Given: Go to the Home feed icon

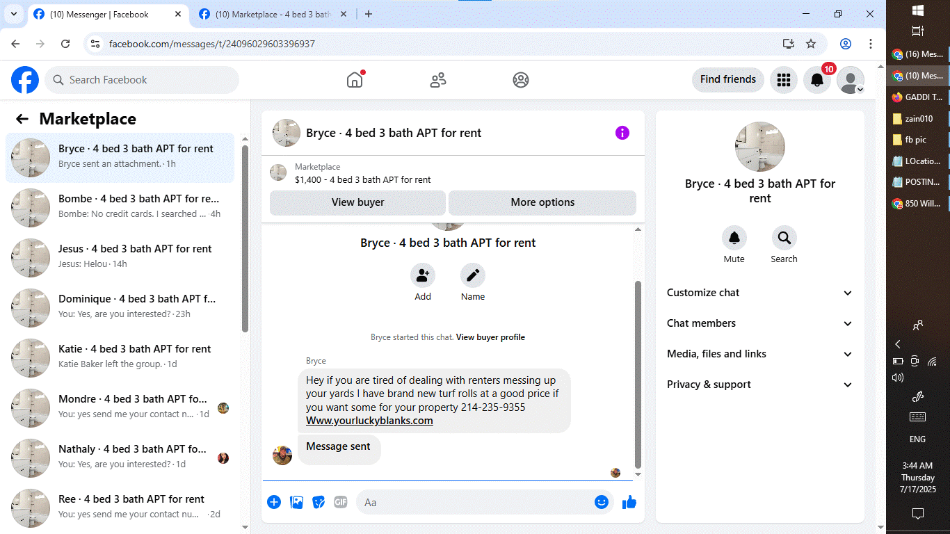Looking at the screenshot, I should point(355,80).
